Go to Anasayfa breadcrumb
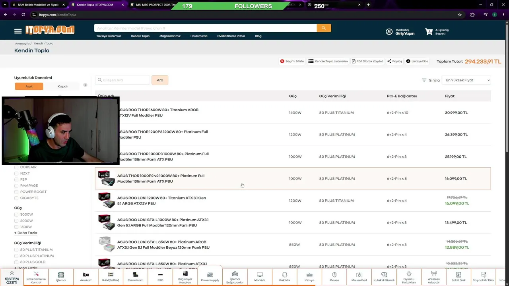Viewport: 509px width, 286px height. 22,44
